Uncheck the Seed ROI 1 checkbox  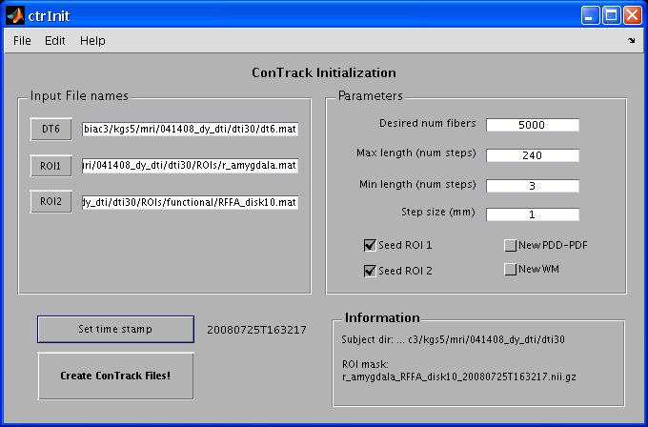pos(370,245)
